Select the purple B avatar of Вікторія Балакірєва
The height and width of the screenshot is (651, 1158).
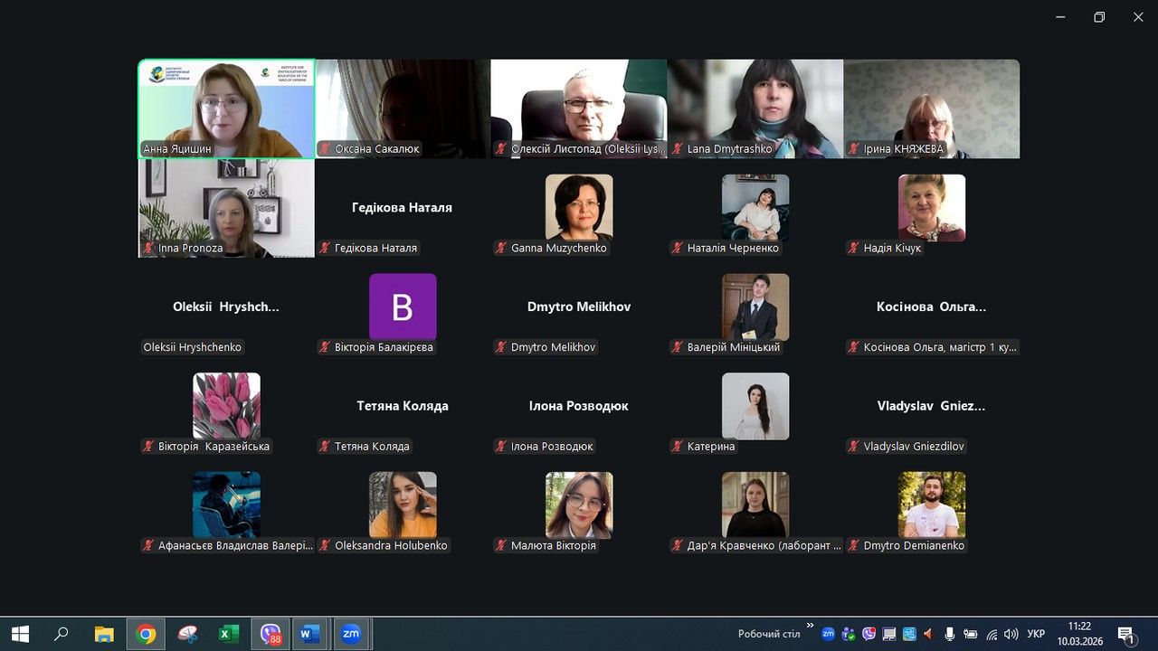click(403, 307)
